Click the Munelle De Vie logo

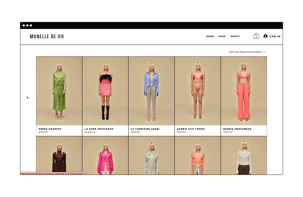pyautogui.click(x=47, y=36)
